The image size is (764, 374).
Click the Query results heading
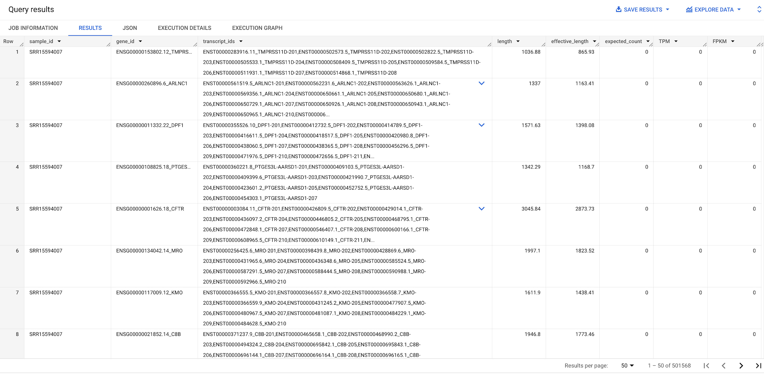coord(31,9)
